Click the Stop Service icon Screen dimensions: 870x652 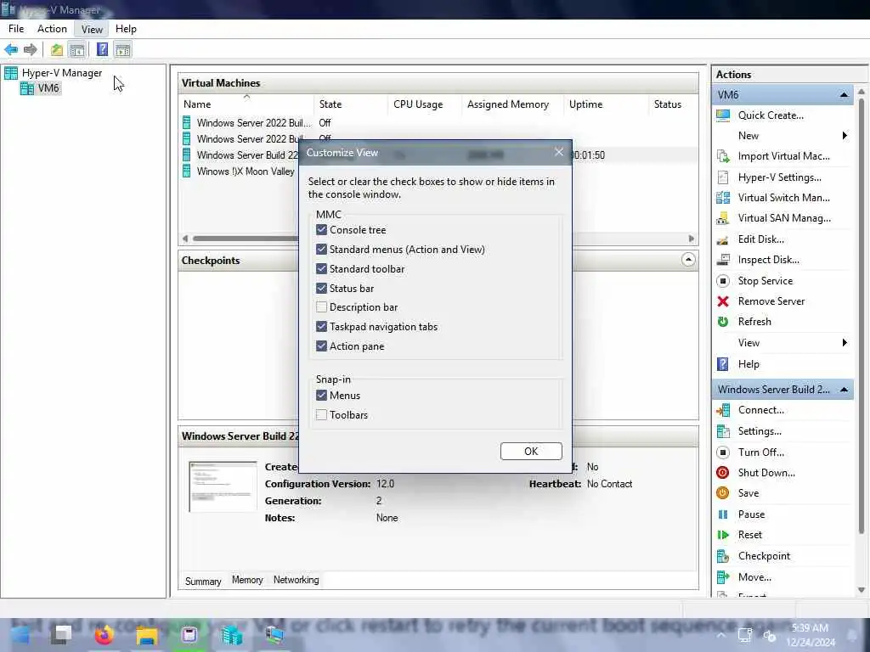(723, 281)
